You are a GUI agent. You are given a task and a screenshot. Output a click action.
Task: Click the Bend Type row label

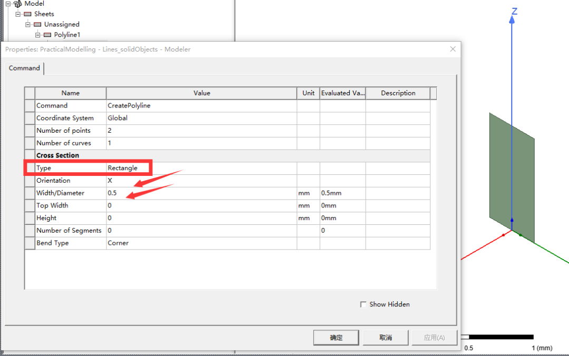point(71,243)
